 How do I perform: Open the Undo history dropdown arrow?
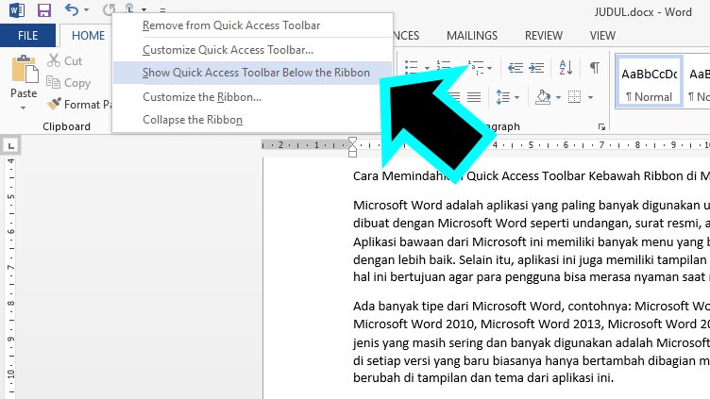pos(87,10)
